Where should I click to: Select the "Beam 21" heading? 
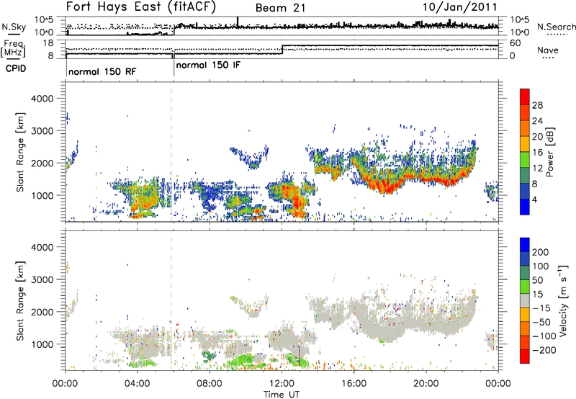pyautogui.click(x=280, y=8)
